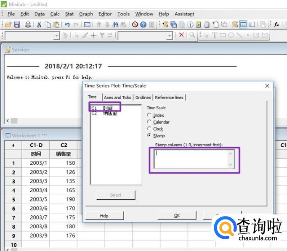Click the Text T annotation tool
Viewport: 287px width, 251px height.
click(x=214, y=35)
